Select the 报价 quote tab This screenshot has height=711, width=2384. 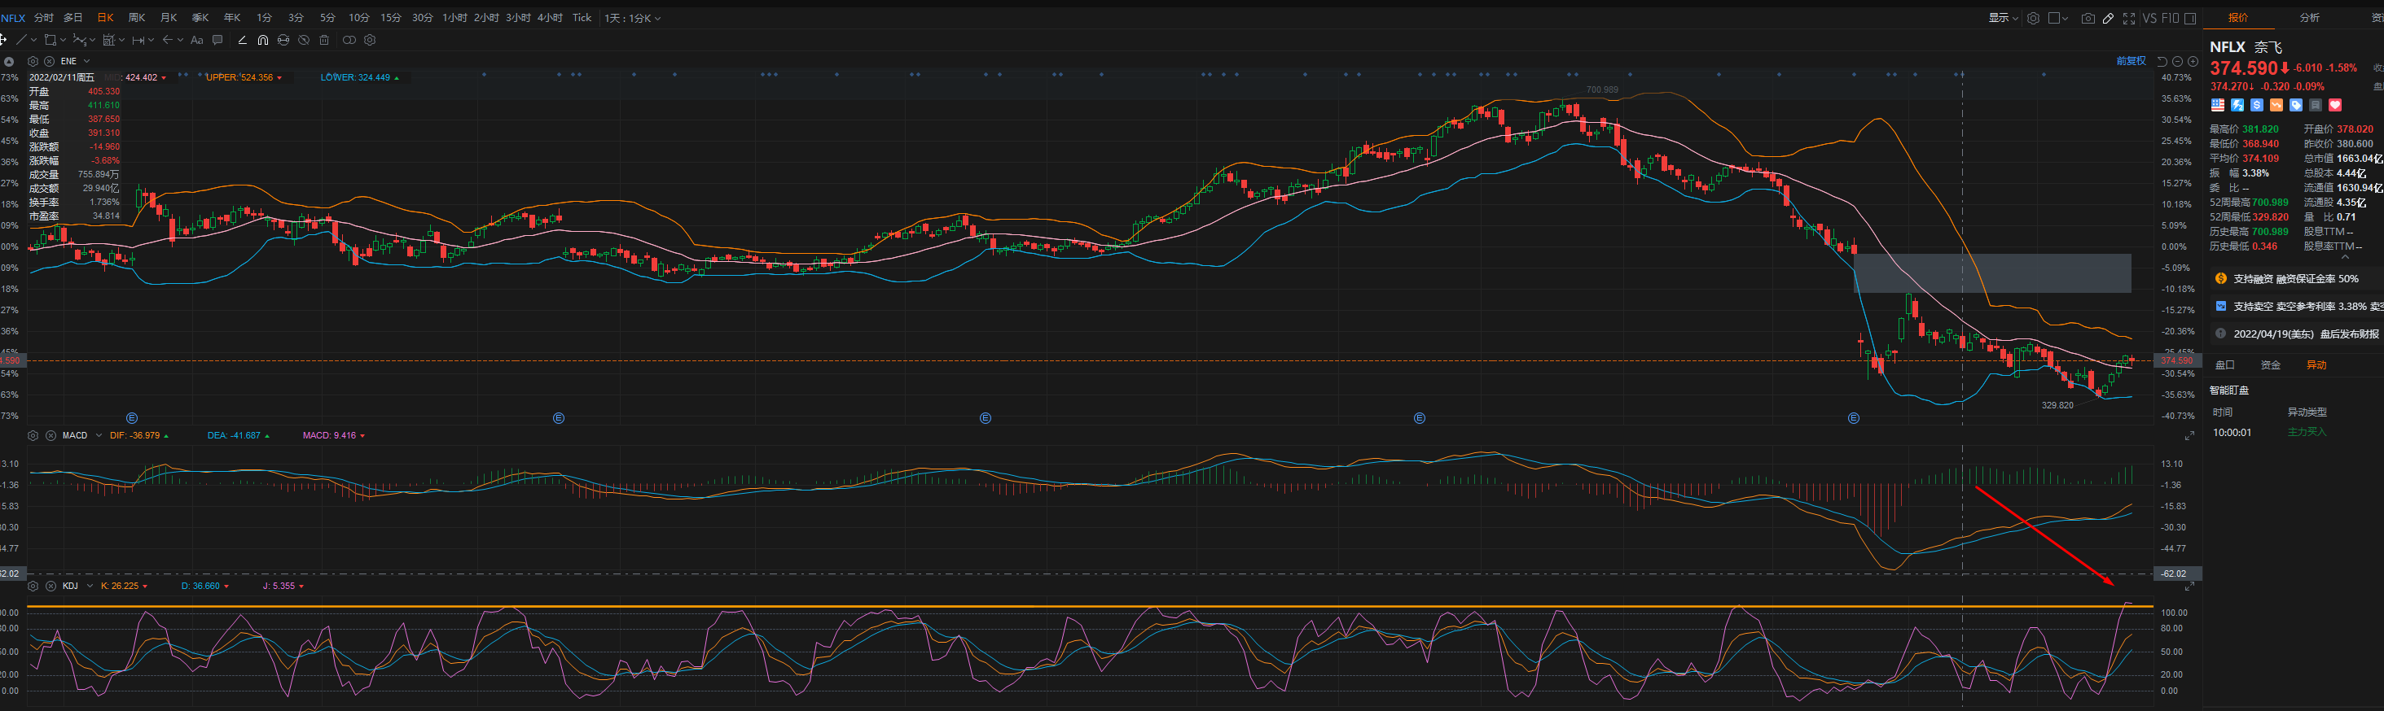[x=2239, y=18]
